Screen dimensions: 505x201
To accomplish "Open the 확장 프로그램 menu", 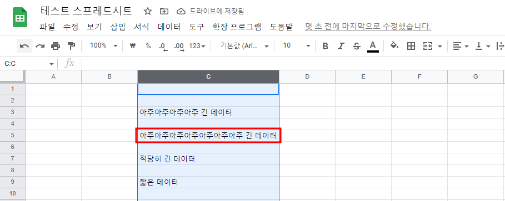I will (237, 27).
